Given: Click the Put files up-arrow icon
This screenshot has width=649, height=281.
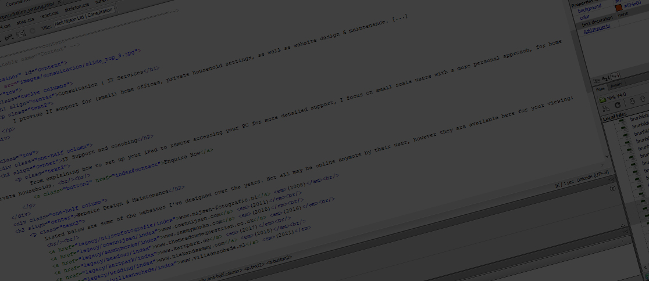Looking at the screenshot, I should tap(643, 100).
